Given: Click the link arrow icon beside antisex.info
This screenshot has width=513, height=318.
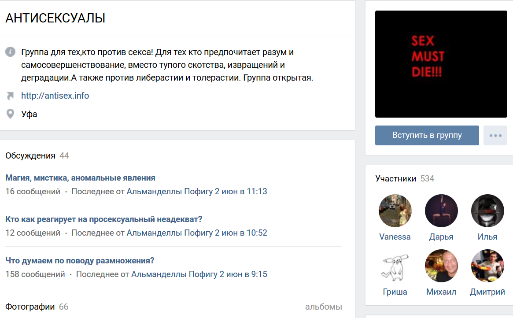Looking at the screenshot, I should click(10, 96).
